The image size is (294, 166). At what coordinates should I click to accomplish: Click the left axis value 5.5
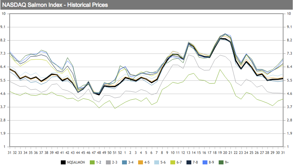click(x=3, y=80)
